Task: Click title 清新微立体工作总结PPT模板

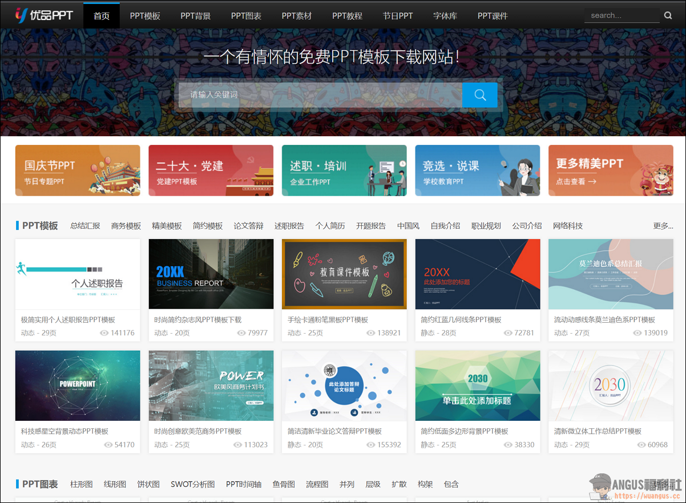Action: 598,432
